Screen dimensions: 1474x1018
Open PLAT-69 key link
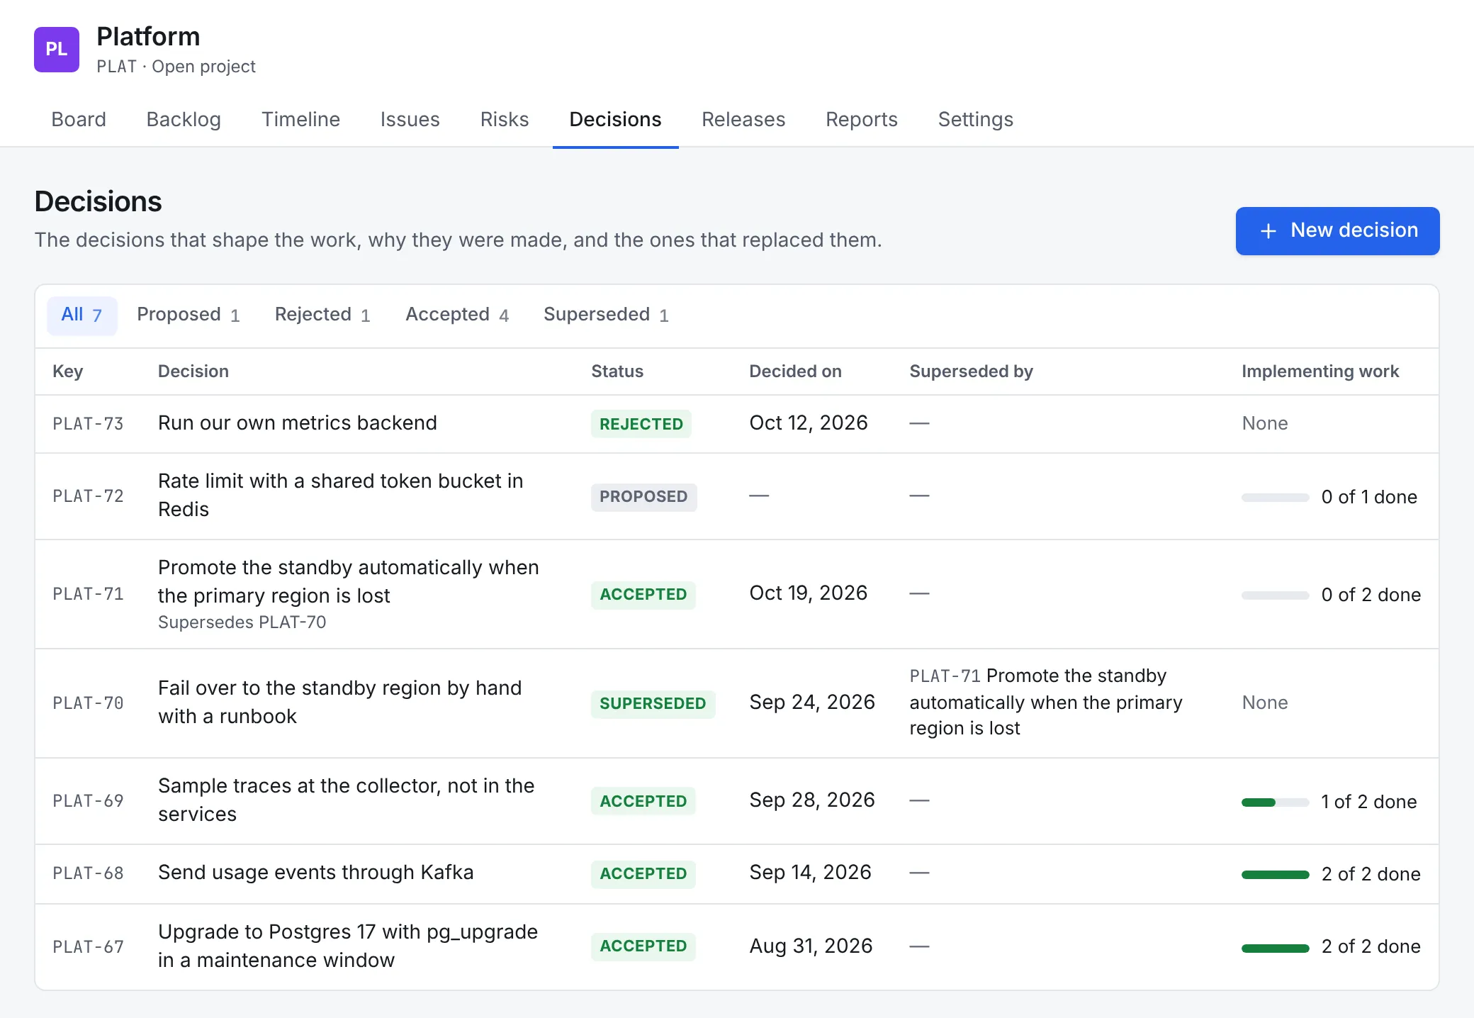coord(88,801)
